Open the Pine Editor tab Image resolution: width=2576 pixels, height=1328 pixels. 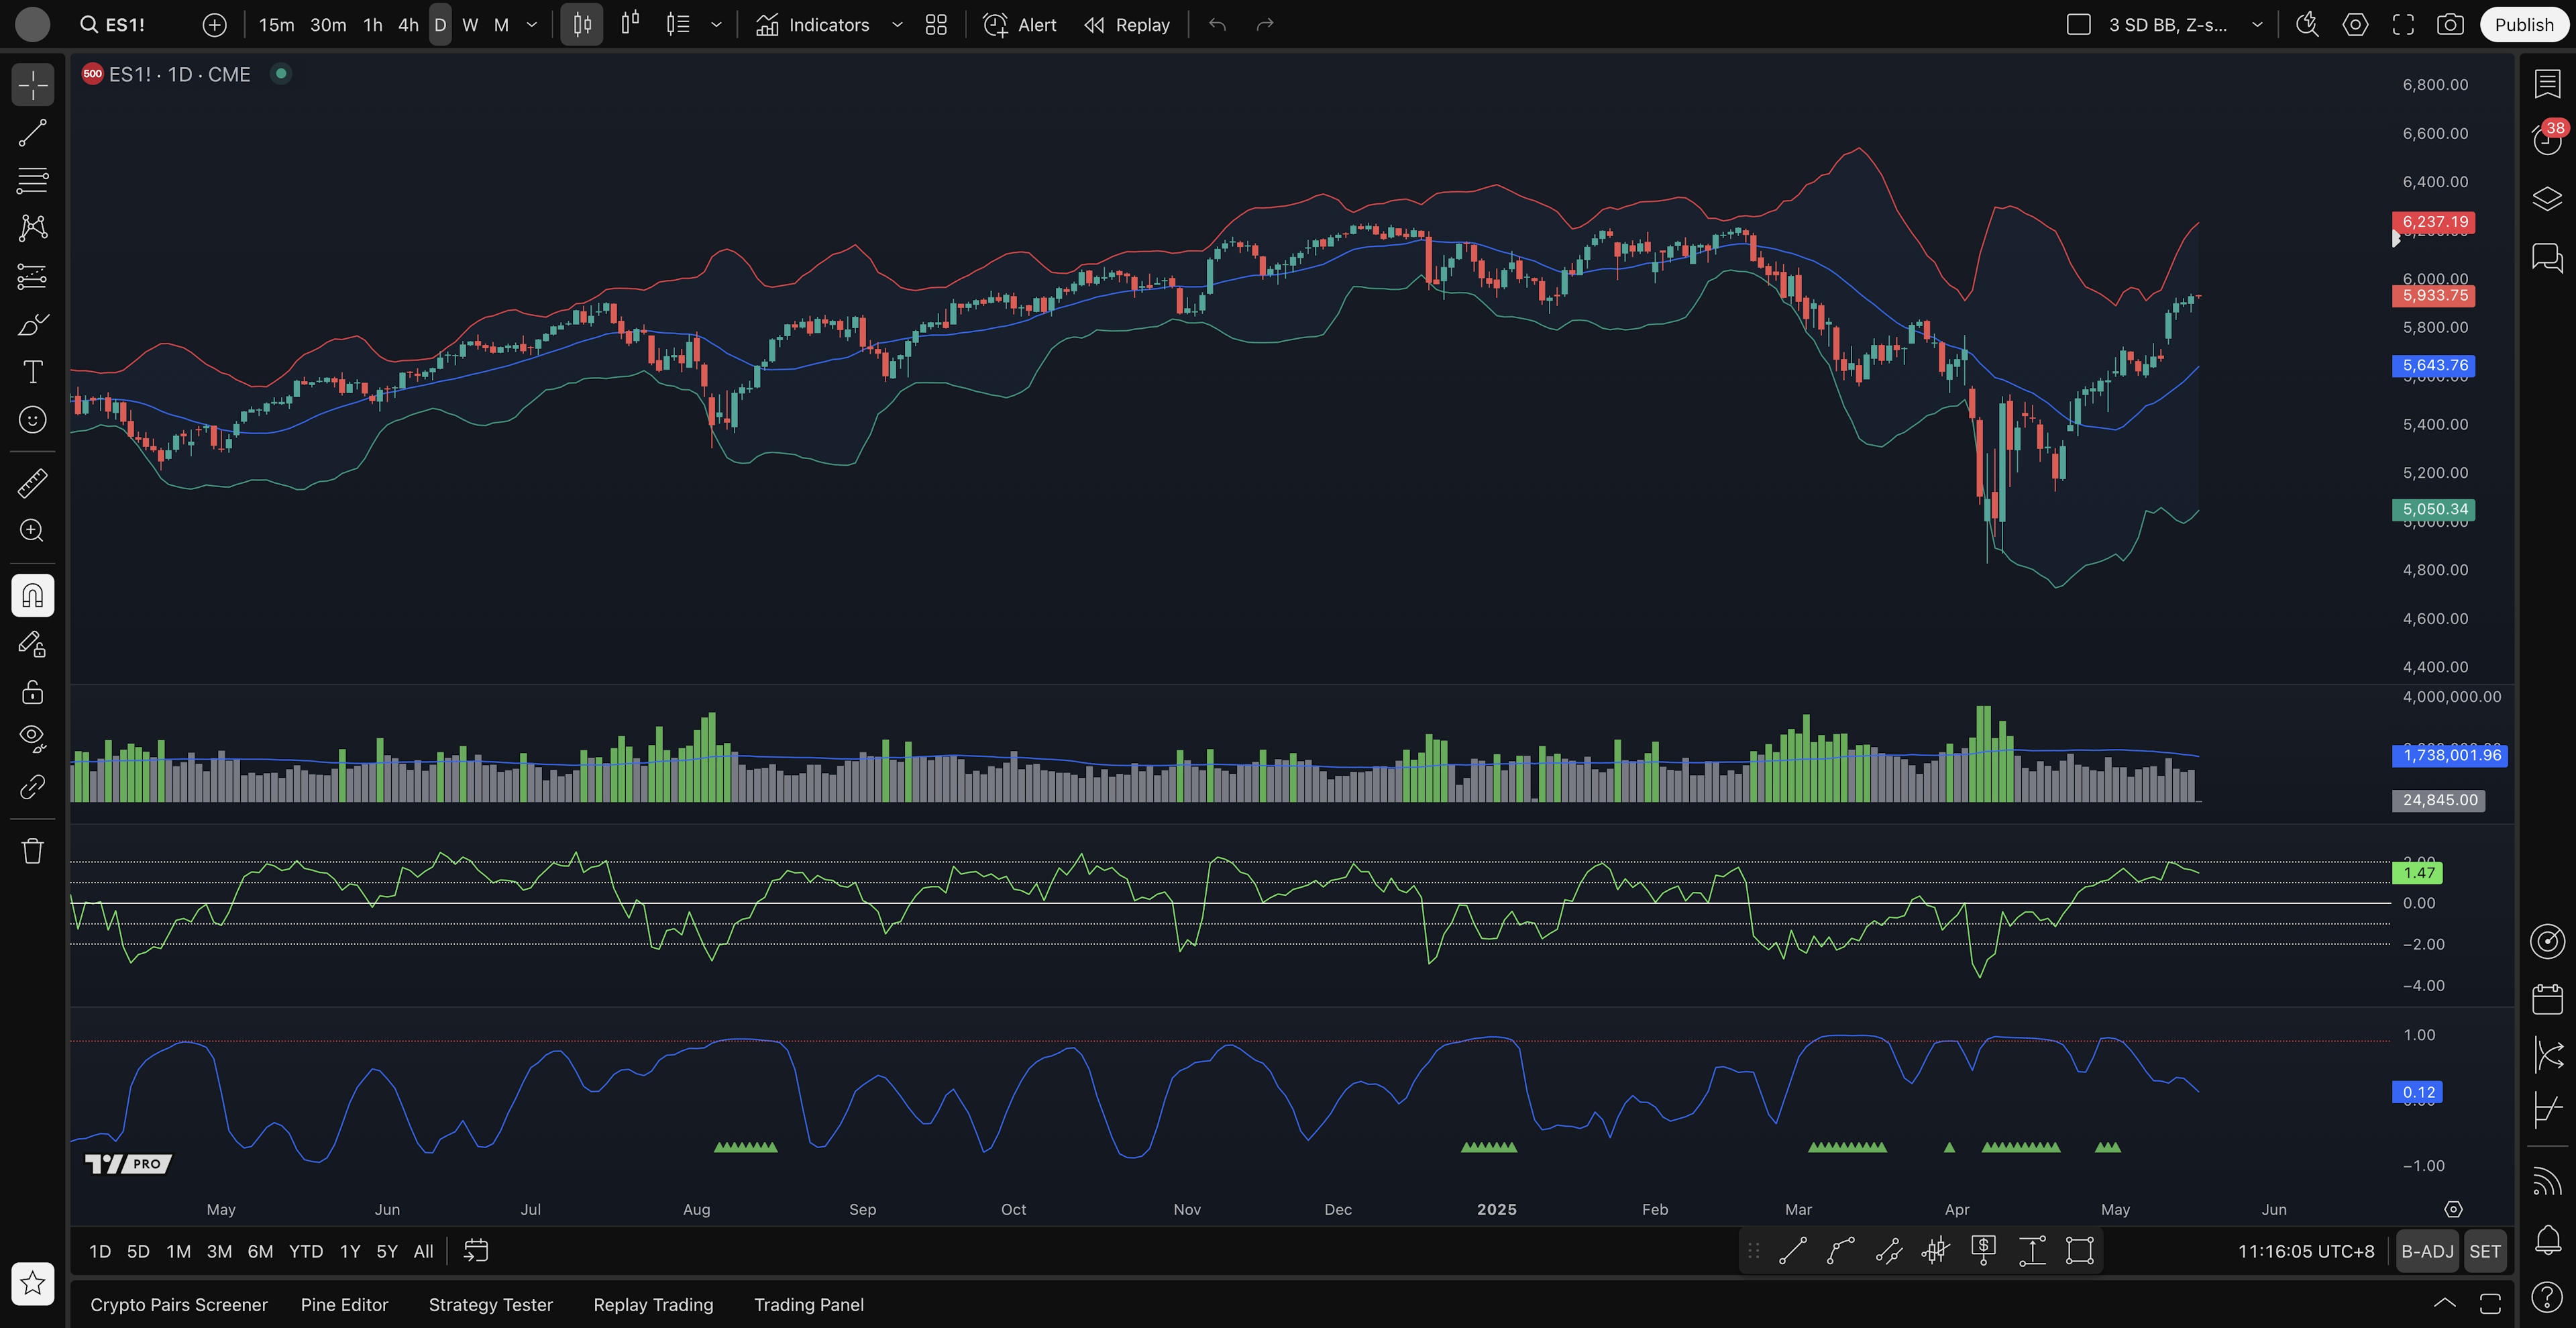(x=344, y=1304)
